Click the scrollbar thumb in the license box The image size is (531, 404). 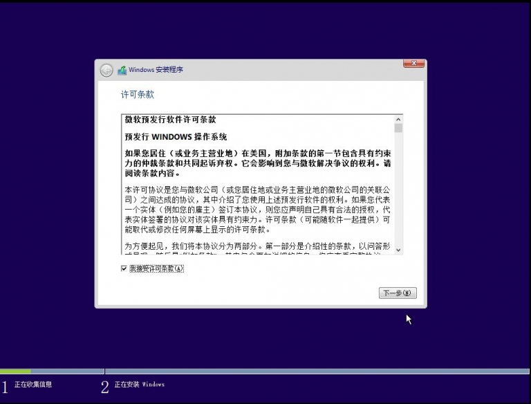click(398, 128)
